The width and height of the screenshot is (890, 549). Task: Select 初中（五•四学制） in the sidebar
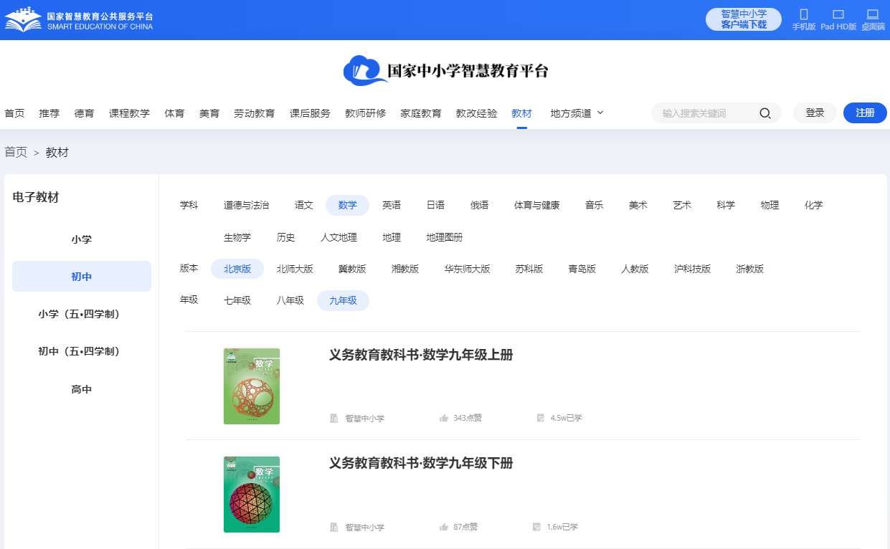pos(82,351)
